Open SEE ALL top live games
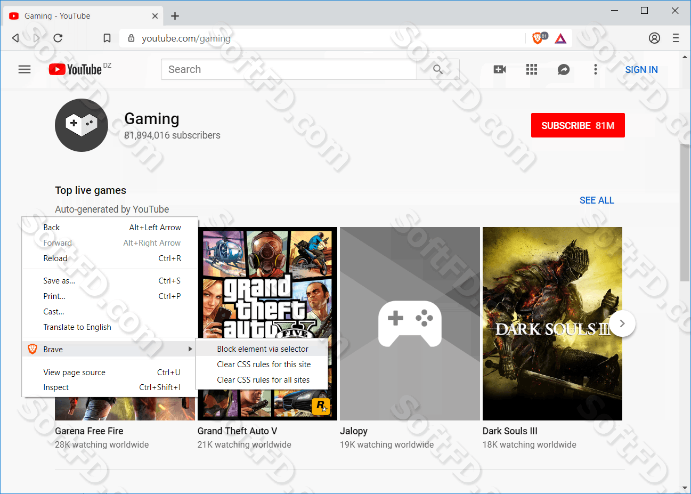The height and width of the screenshot is (494, 691). (597, 200)
